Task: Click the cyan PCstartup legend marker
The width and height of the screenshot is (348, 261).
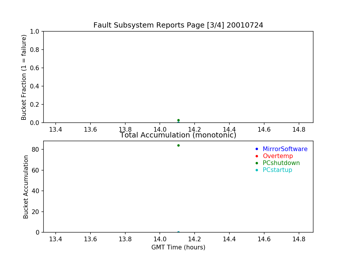Action: coord(256,170)
